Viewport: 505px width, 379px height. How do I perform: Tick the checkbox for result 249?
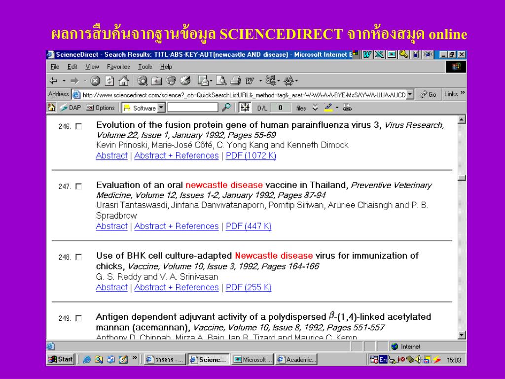click(78, 318)
